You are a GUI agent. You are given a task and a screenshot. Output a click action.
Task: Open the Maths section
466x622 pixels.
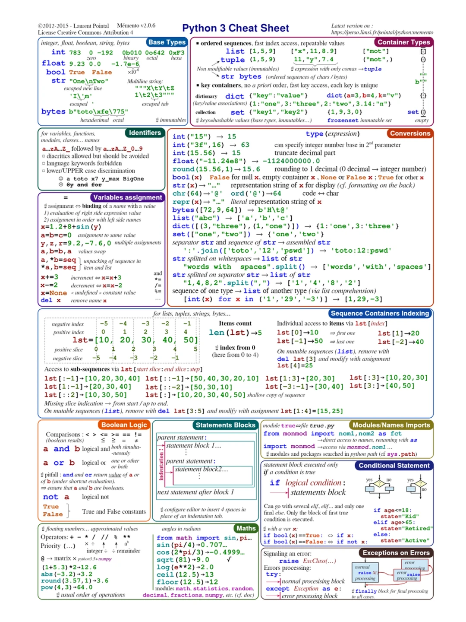tap(246, 528)
